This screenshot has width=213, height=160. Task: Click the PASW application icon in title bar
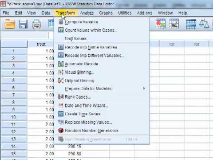point(3,4)
